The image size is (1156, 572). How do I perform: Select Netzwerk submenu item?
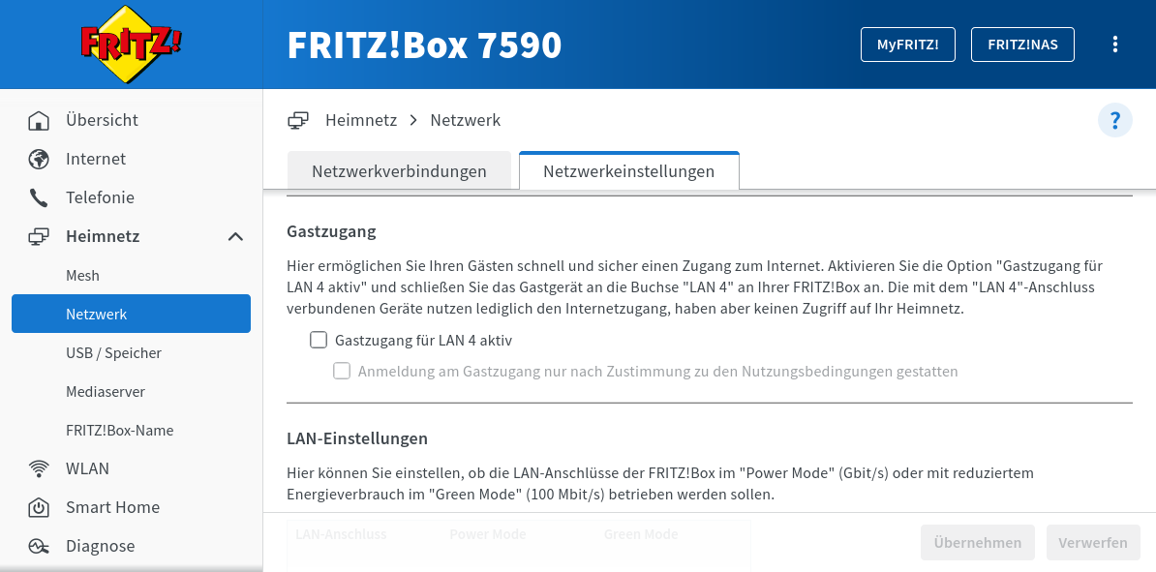(132, 314)
